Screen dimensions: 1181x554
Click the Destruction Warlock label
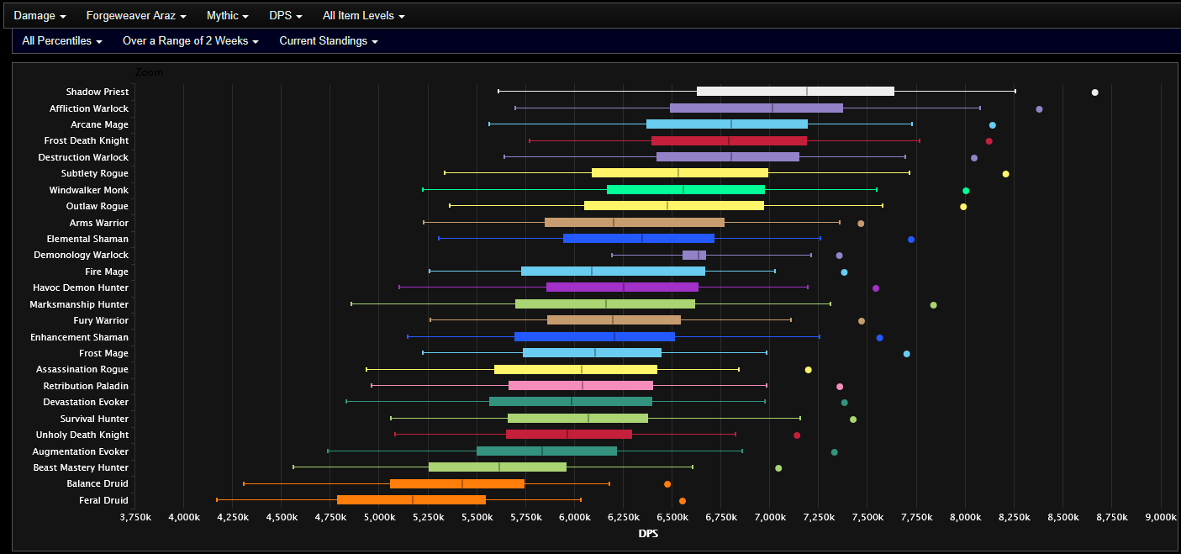pyautogui.click(x=83, y=158)
